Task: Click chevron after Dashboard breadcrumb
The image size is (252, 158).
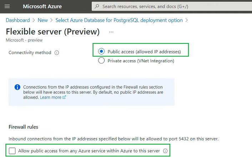Action: point(34,20)
